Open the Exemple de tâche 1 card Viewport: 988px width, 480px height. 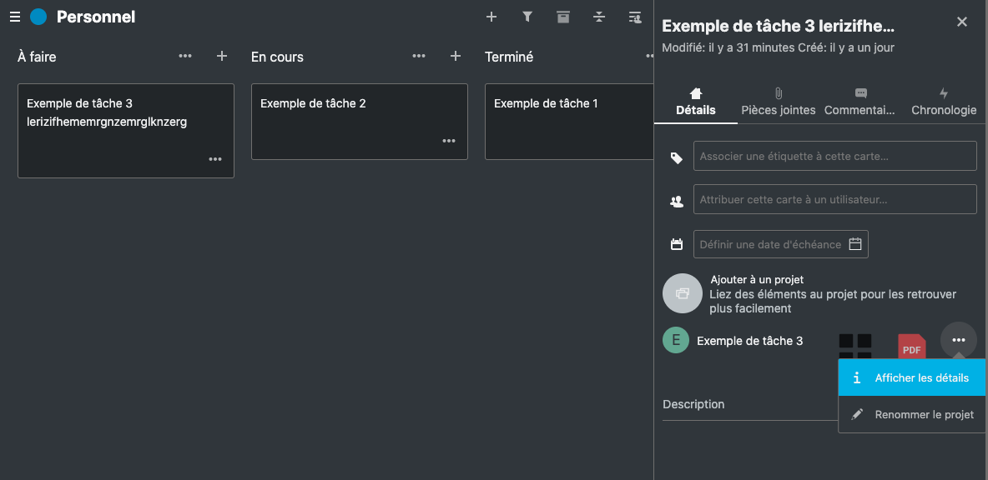coord(569,122)
